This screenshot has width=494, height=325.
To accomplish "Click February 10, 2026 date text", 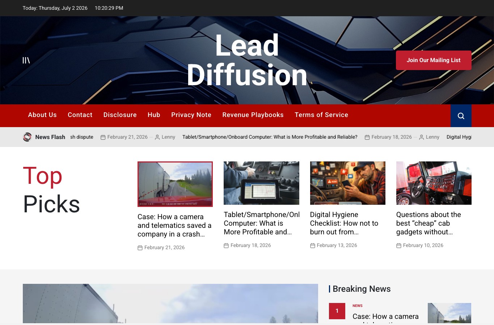I will pyautogui.click(x=423, y=246).
